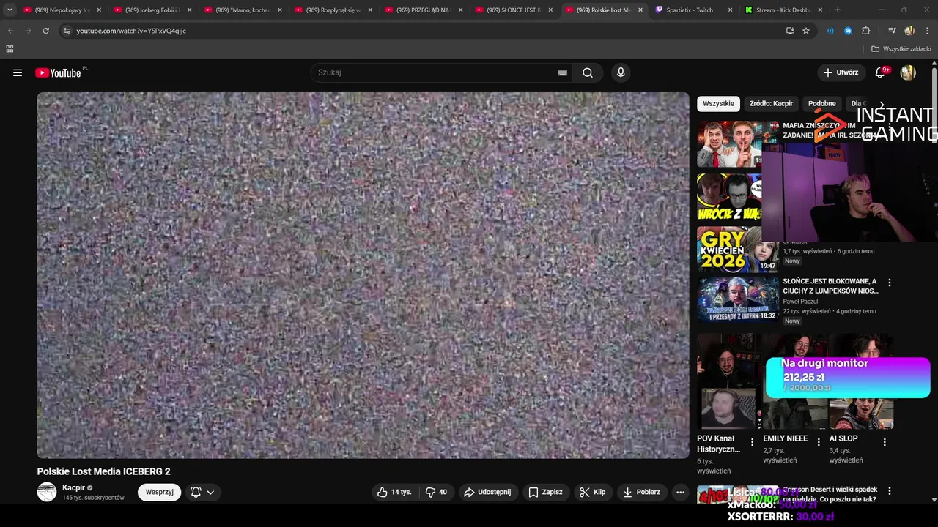Select the Źródło: Kacpir filter chip
The image size is (938, 527).
click(x=771, y=103)
